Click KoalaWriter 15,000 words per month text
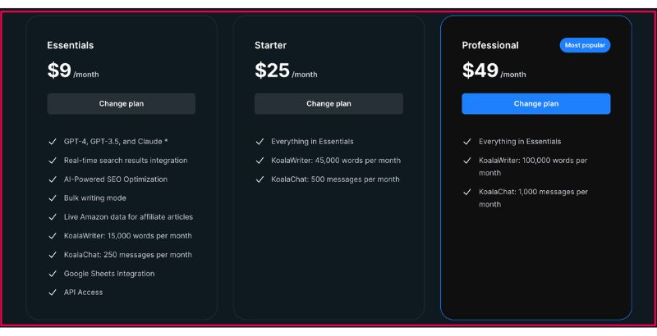The image size is (657, 336). tap(127, 236)
